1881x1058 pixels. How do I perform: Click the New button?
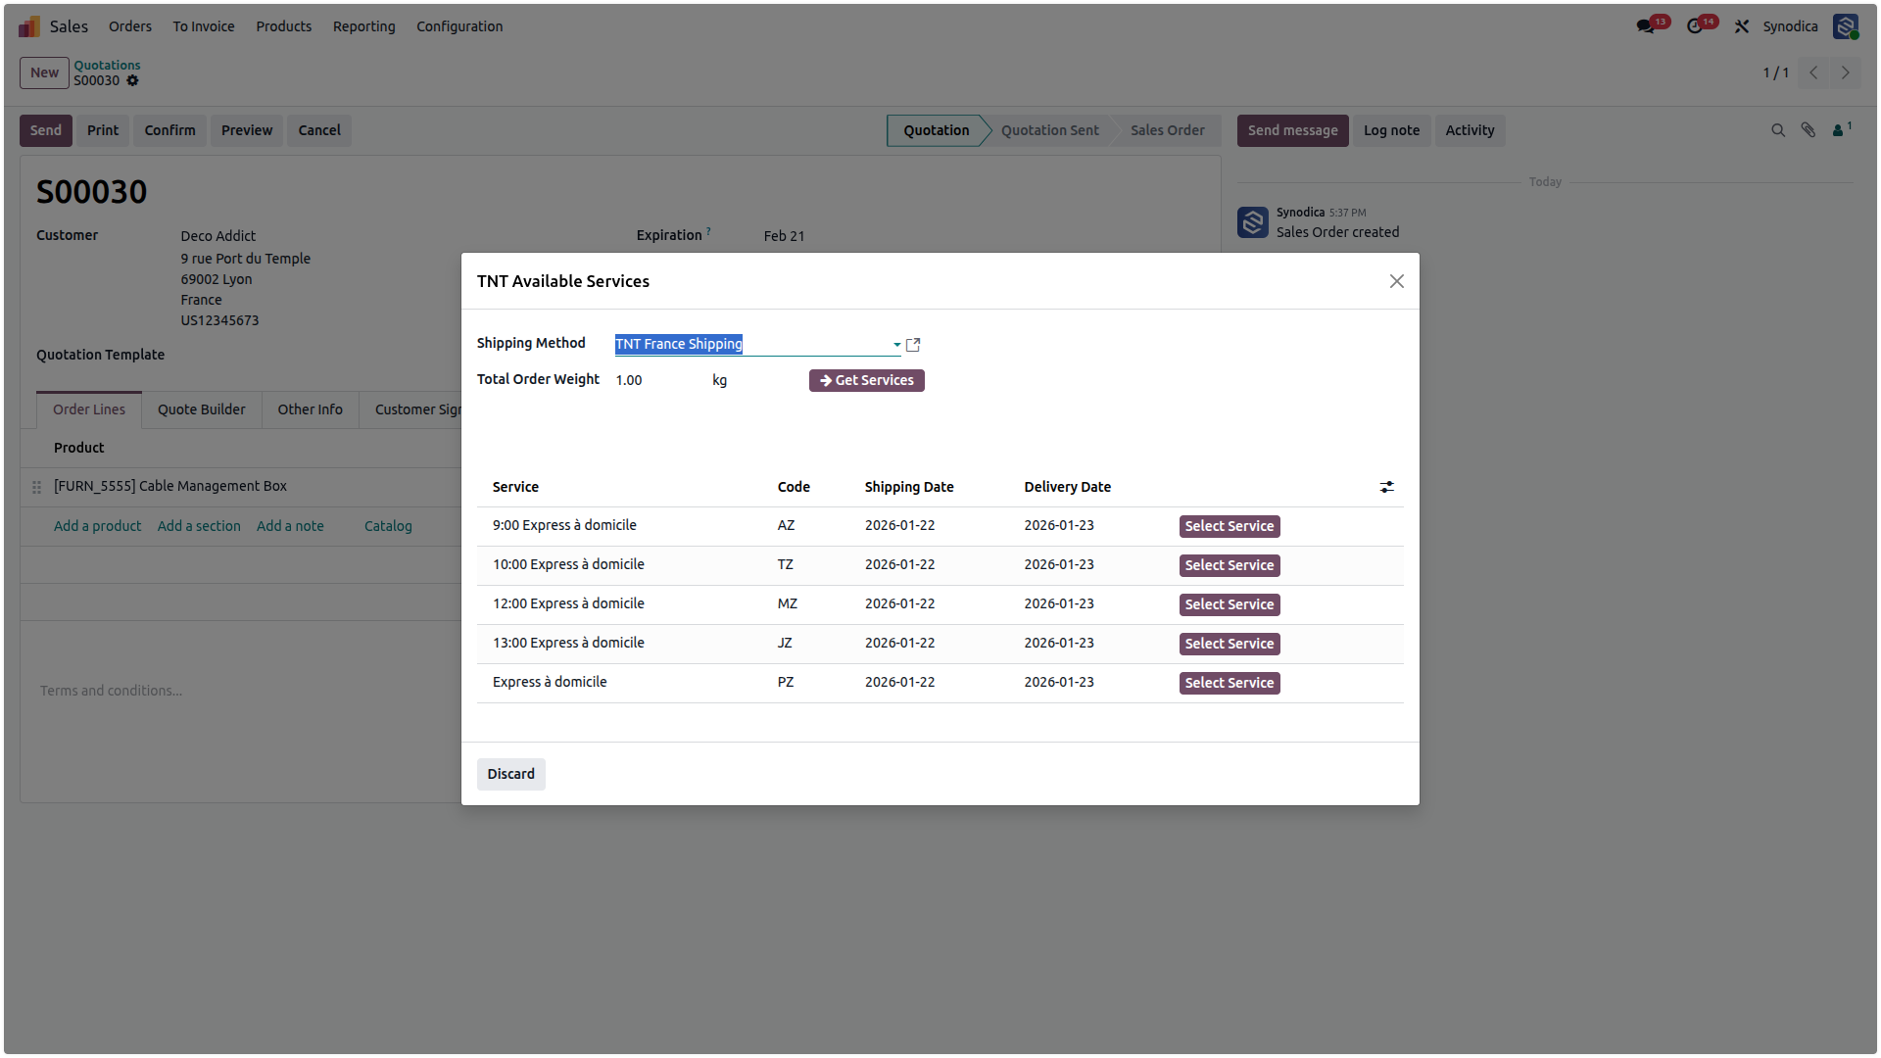(44, 72)
